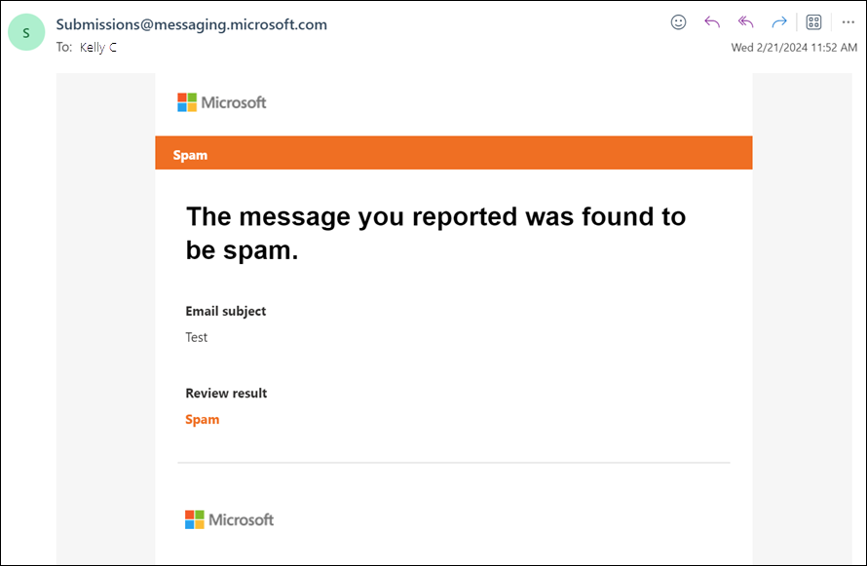The image size is (867, 566).
Task: Open the Apps grid icon
Action: tap(814, 22)
